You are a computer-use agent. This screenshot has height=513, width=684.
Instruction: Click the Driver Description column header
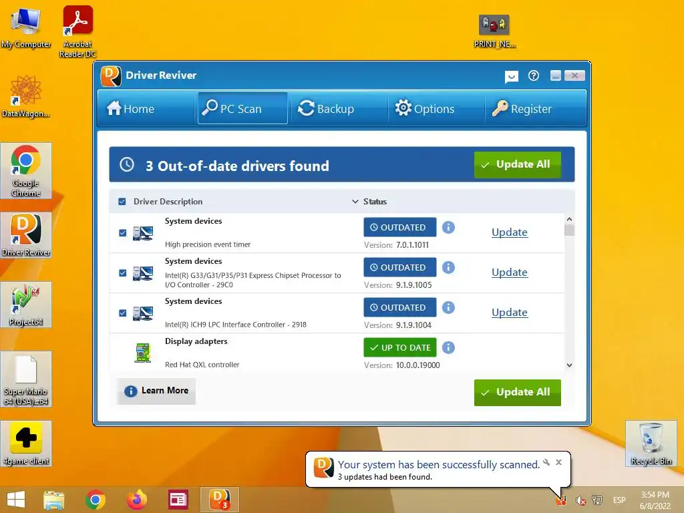click(168, 202)
